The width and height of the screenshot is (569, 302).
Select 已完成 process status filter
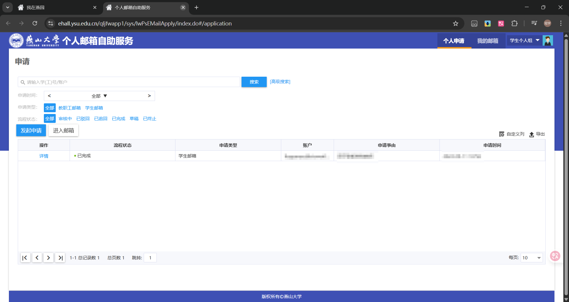coord(119,119)
